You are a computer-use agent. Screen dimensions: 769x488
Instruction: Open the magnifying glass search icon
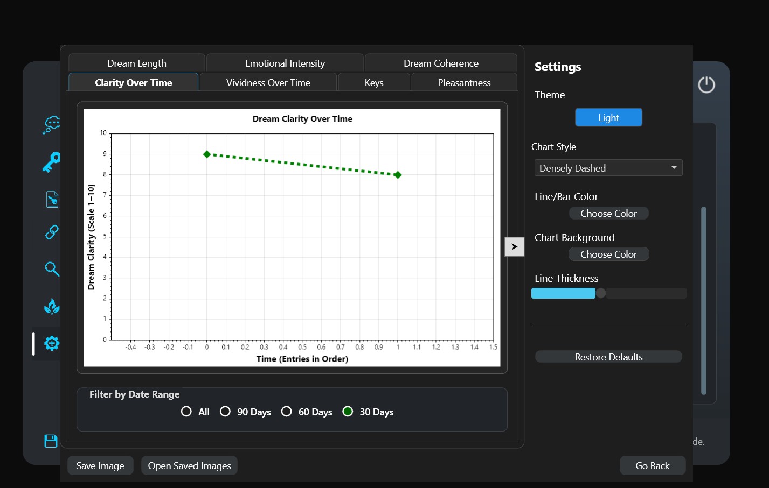[52, 268]
